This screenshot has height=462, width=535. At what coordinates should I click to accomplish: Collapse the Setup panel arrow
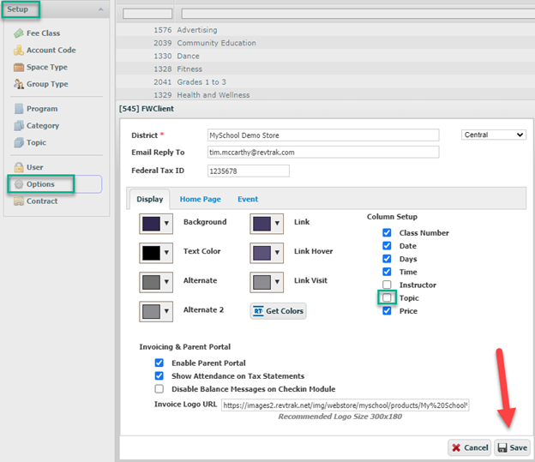coord(100,9)
